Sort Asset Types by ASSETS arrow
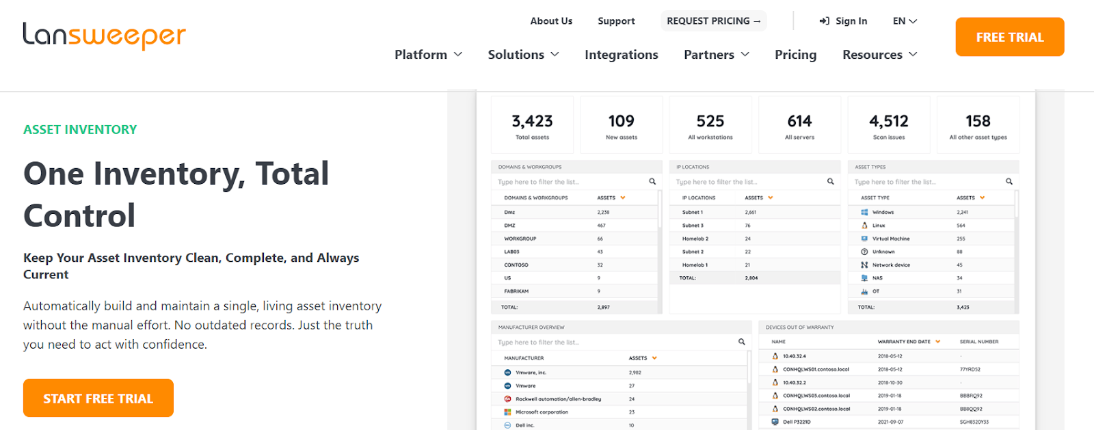Image resolution: width=1094 pixels, height=430 pixels. coord(983,198)
